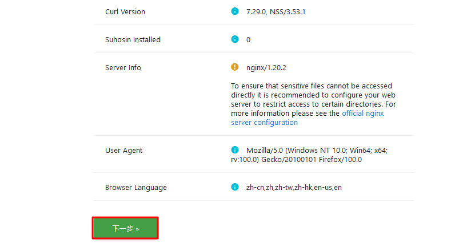This screenshot has width=455, height=243.
Task: Click the zh-cn browser language value
Action: point(294,188)
